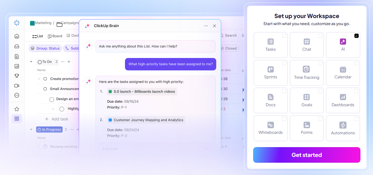
Task: Open the Group: Status dropdown
Action: [x=45, y=48]
